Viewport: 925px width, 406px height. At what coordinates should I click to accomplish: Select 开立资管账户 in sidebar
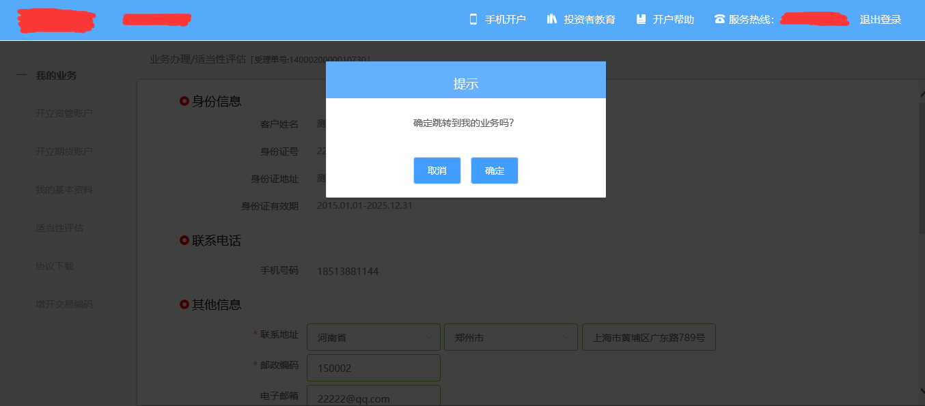64,113
